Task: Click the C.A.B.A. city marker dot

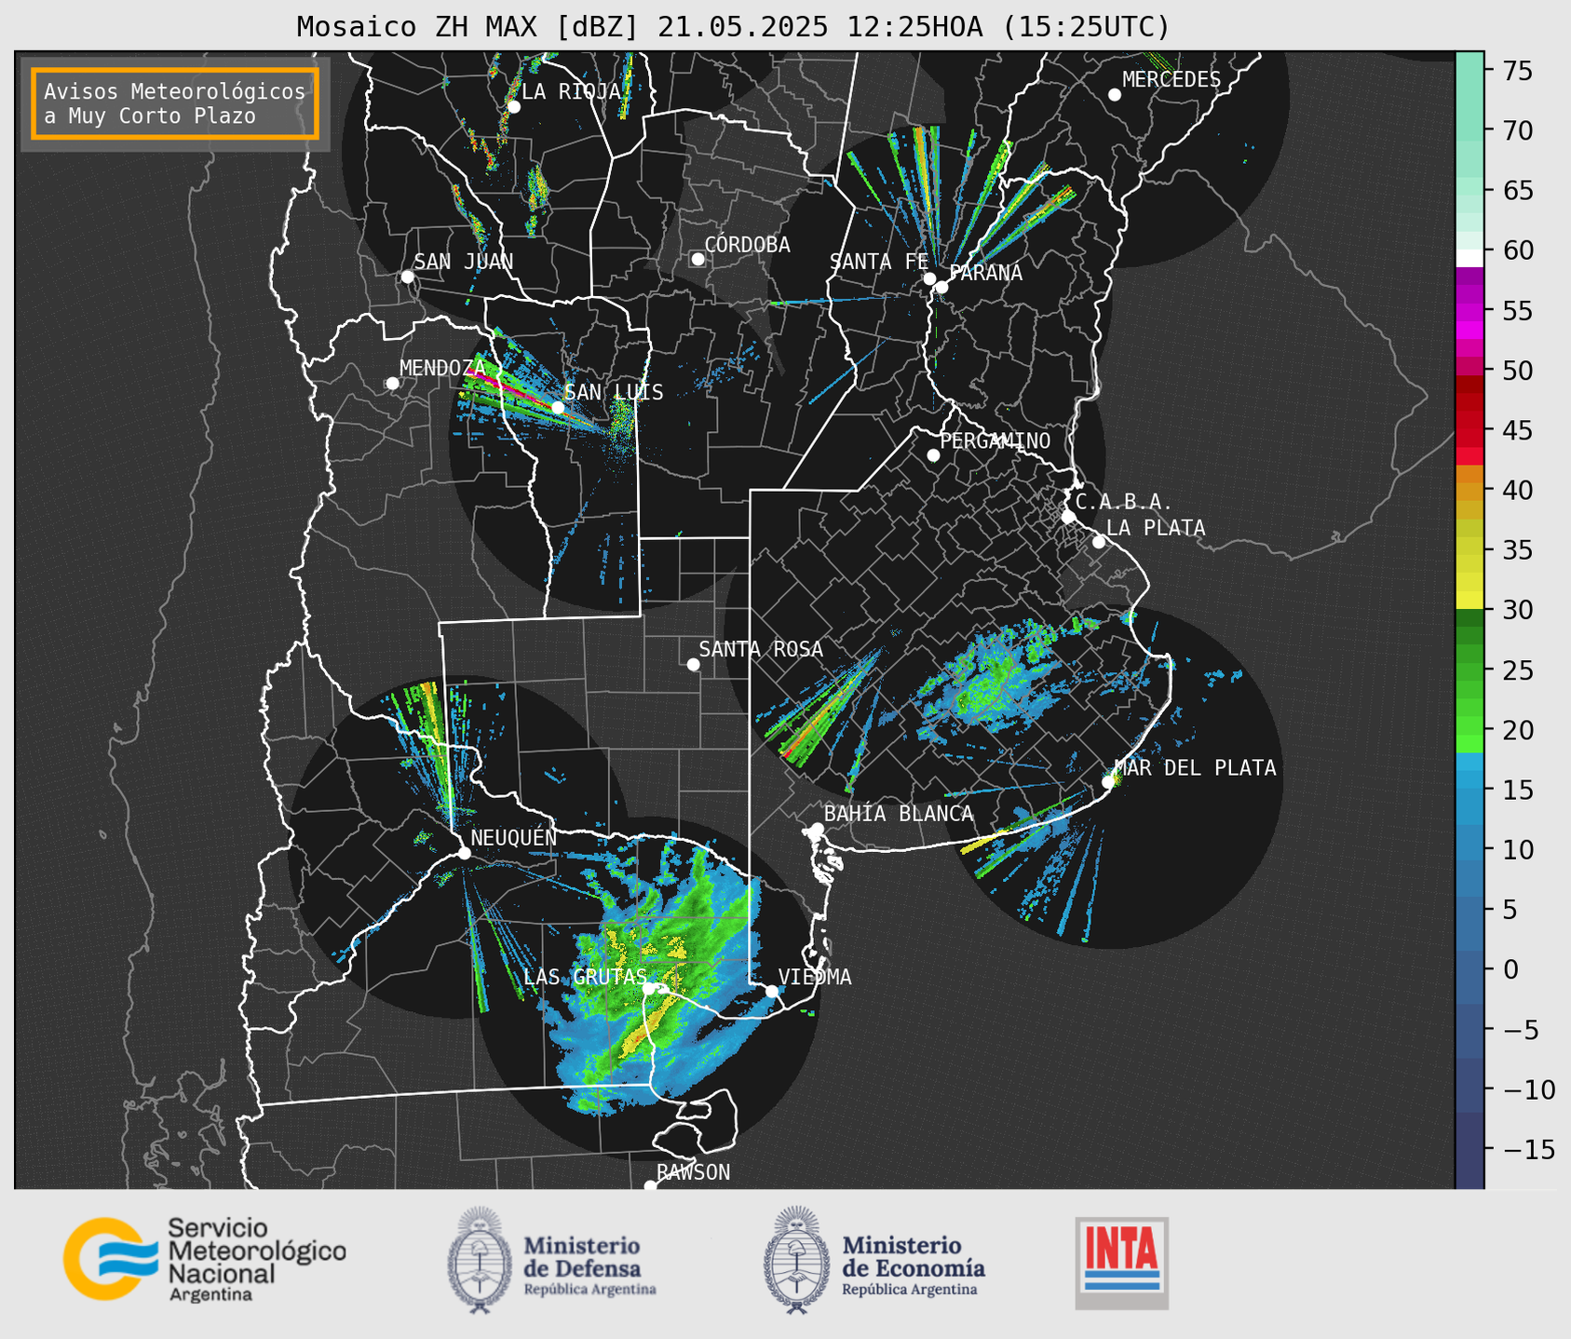Action: point(1068,517)
